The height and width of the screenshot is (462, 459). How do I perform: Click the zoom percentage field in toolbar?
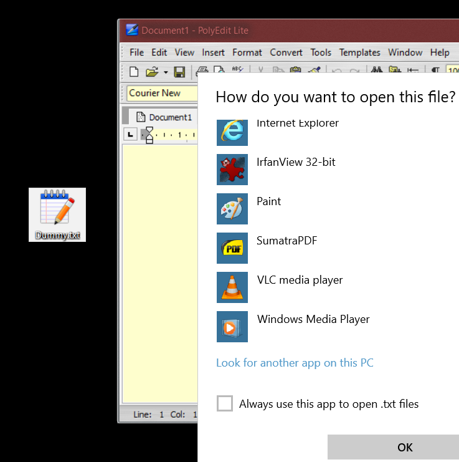click(x=453, y=69)
